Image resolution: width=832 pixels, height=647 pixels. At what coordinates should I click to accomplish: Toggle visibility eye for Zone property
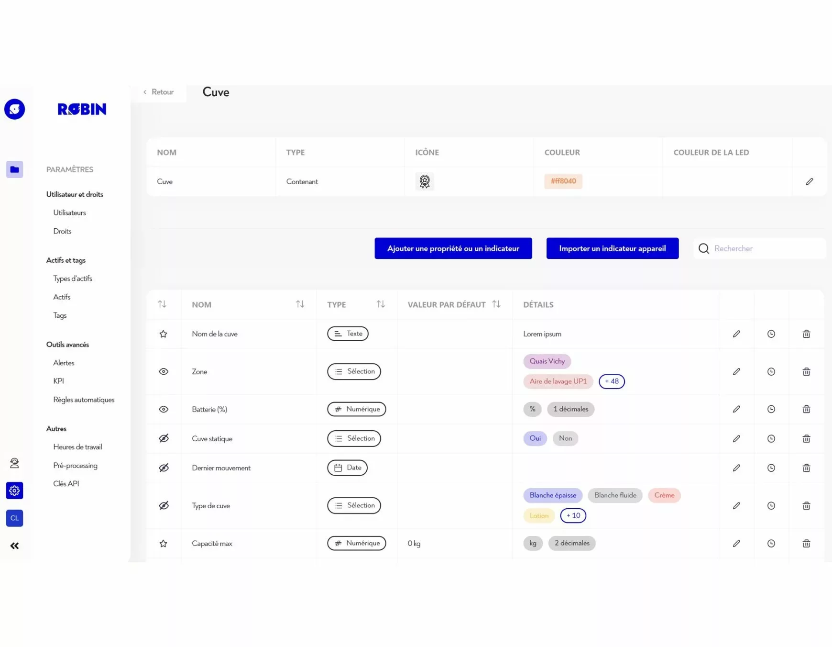click(x=164, y=371)
